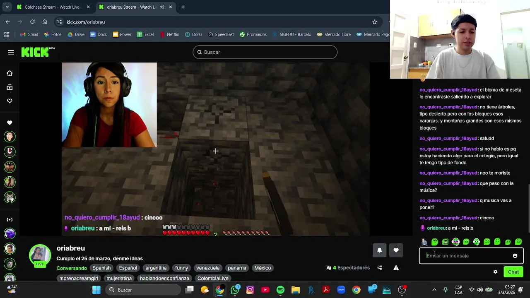
Task: Click the Buscar search field on Kick
Action: [265, 52]
